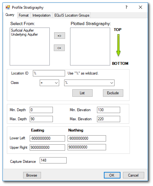The image size is (153, 186).
Task: Switch to the Format tab
Action: point(24,15)
